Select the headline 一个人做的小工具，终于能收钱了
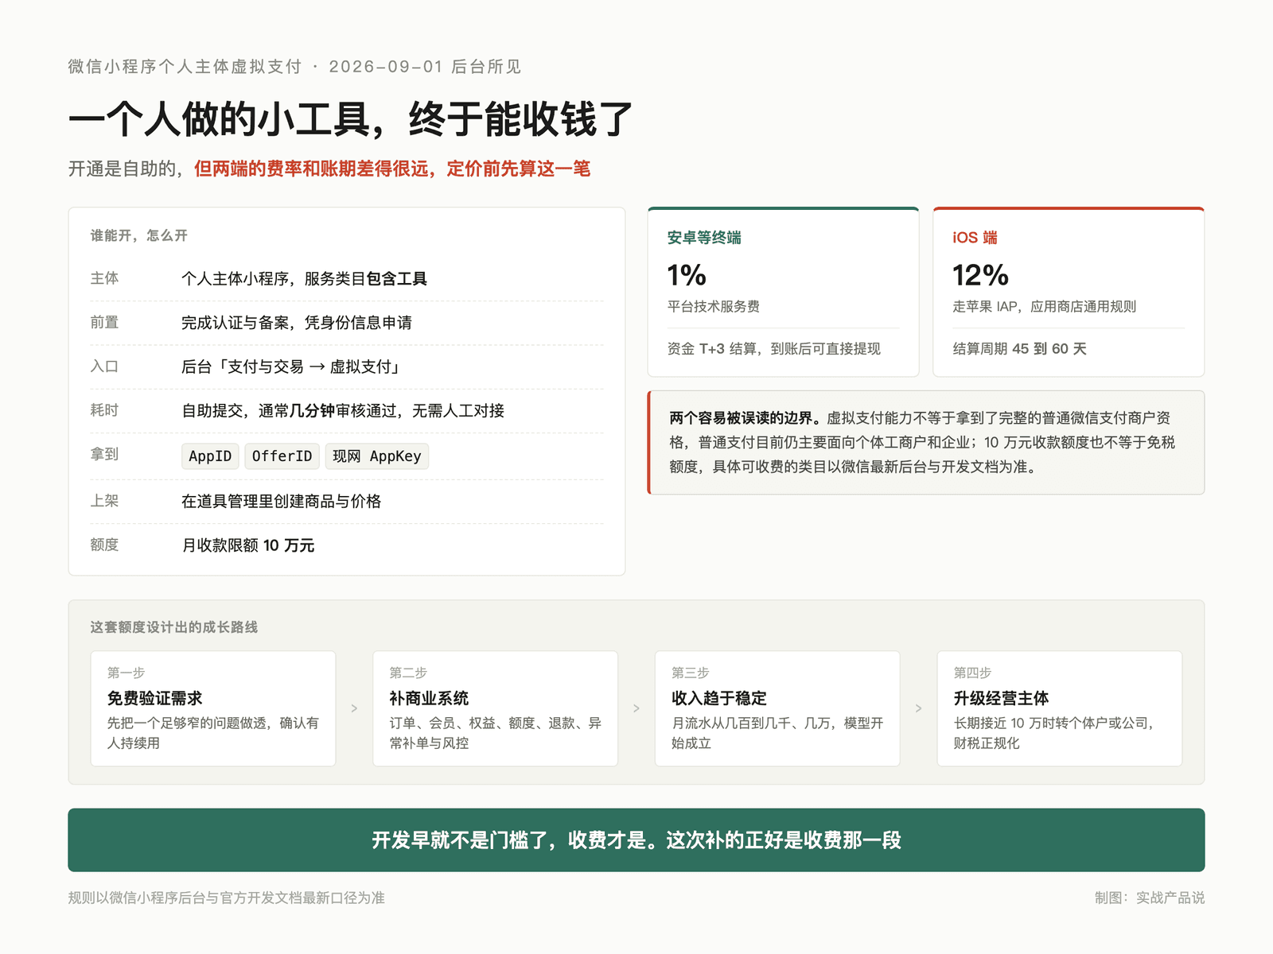This screenshot has height=954, width=1273. coord(351,119)
